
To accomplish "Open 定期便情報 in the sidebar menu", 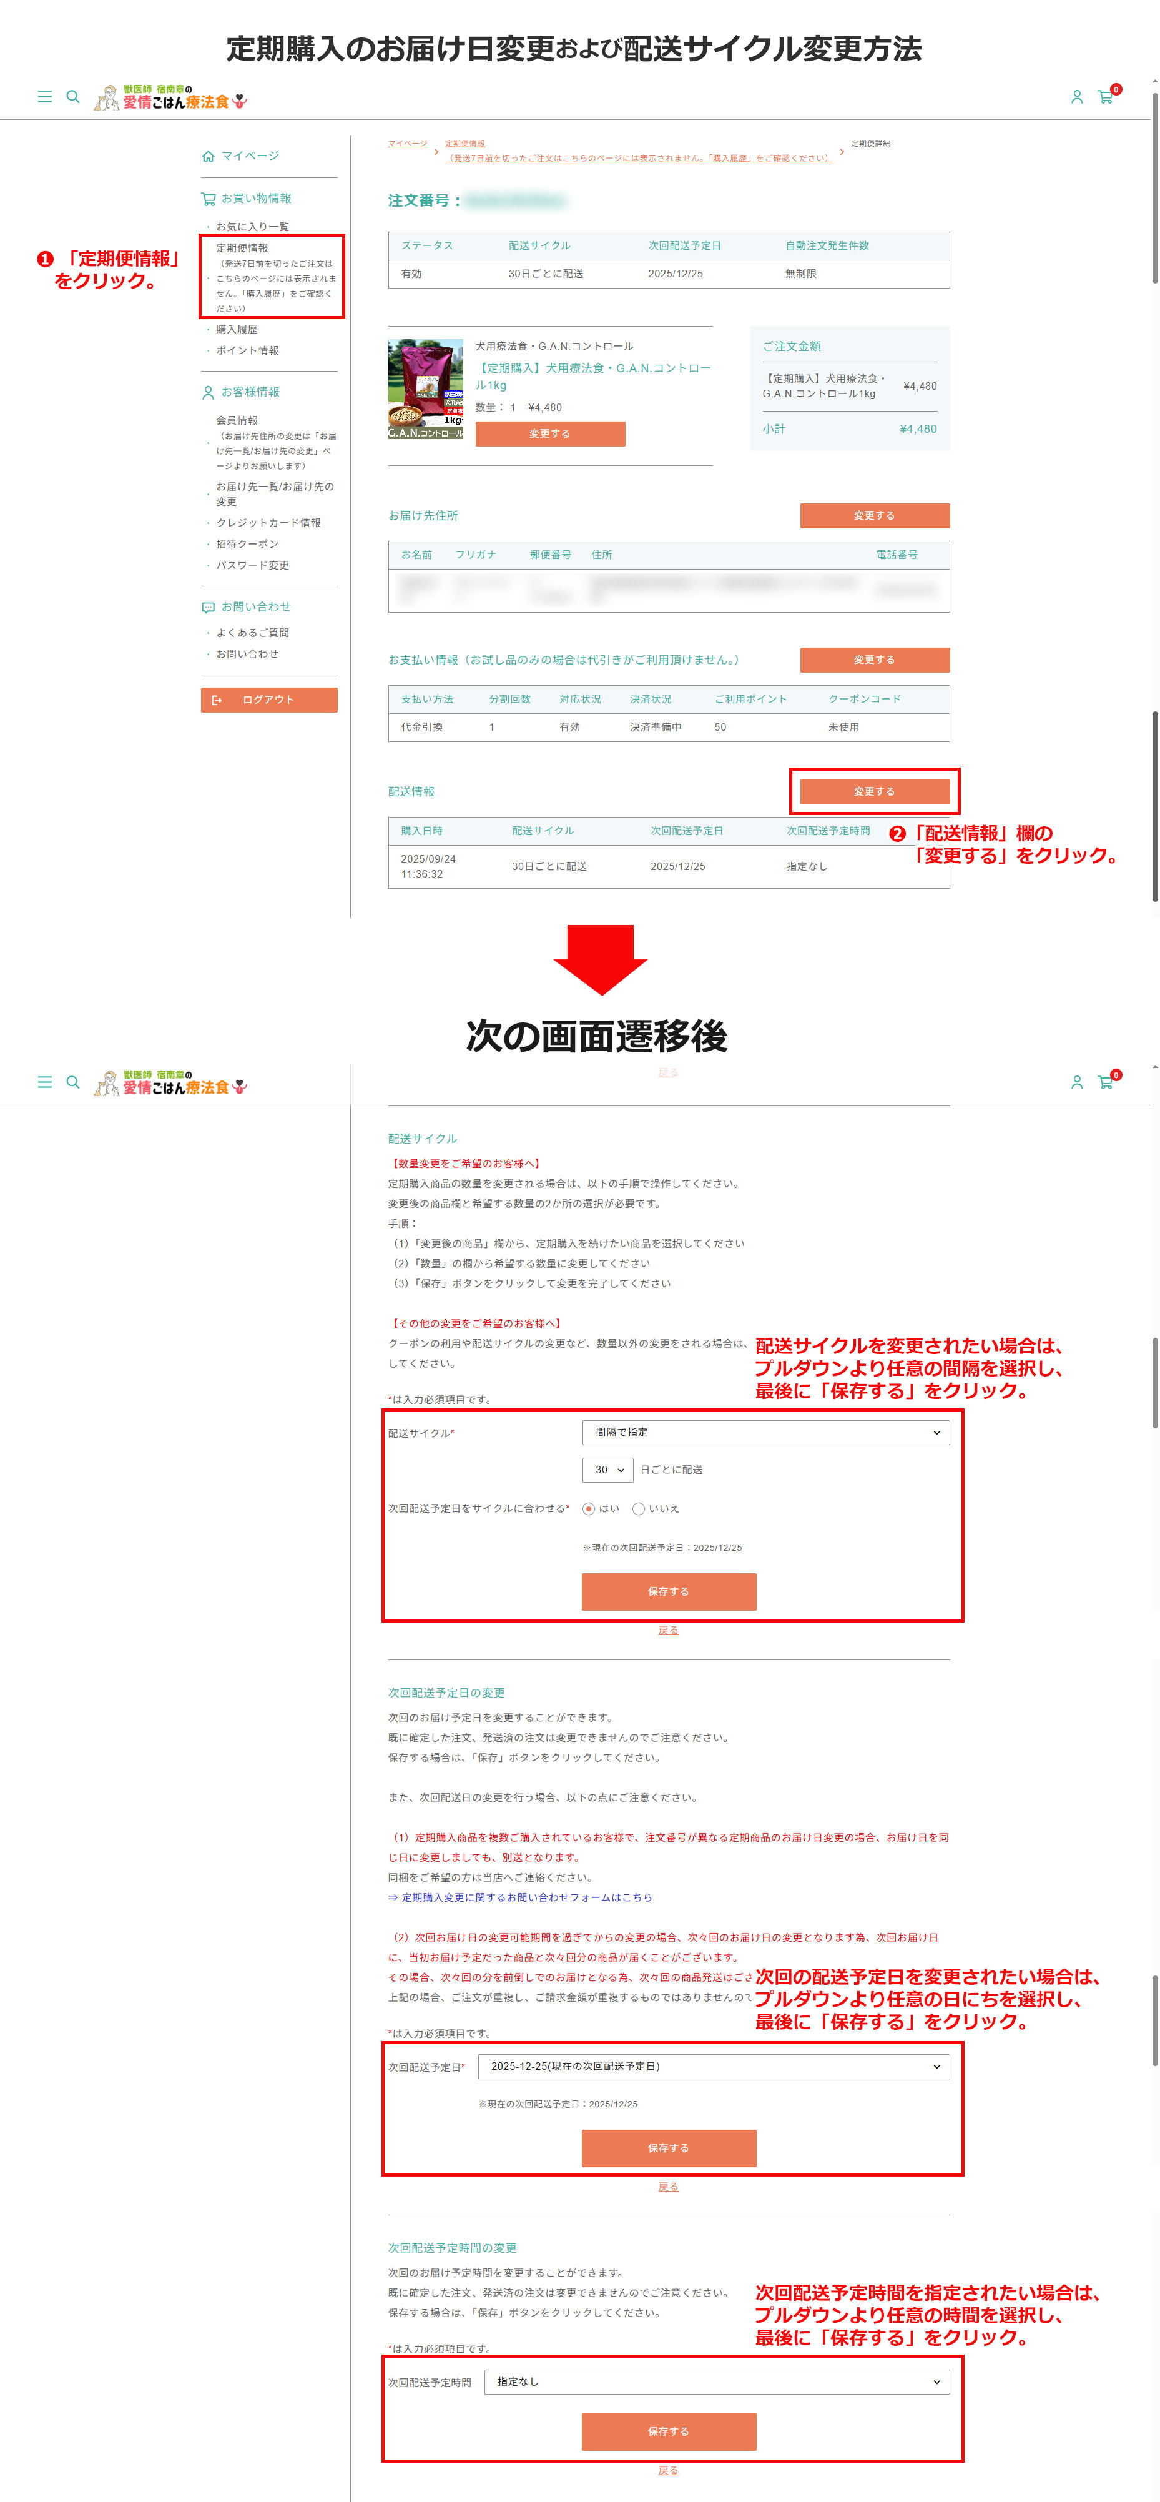I will pyautogui.click(x=243, y=249).
